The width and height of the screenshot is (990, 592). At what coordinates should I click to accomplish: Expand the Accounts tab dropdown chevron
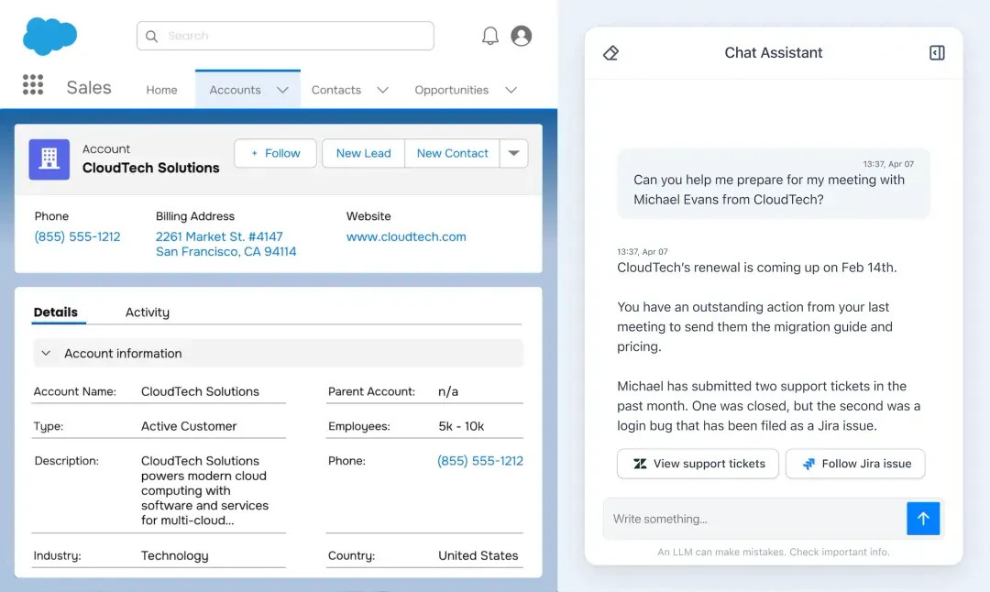tap(282, 90)
